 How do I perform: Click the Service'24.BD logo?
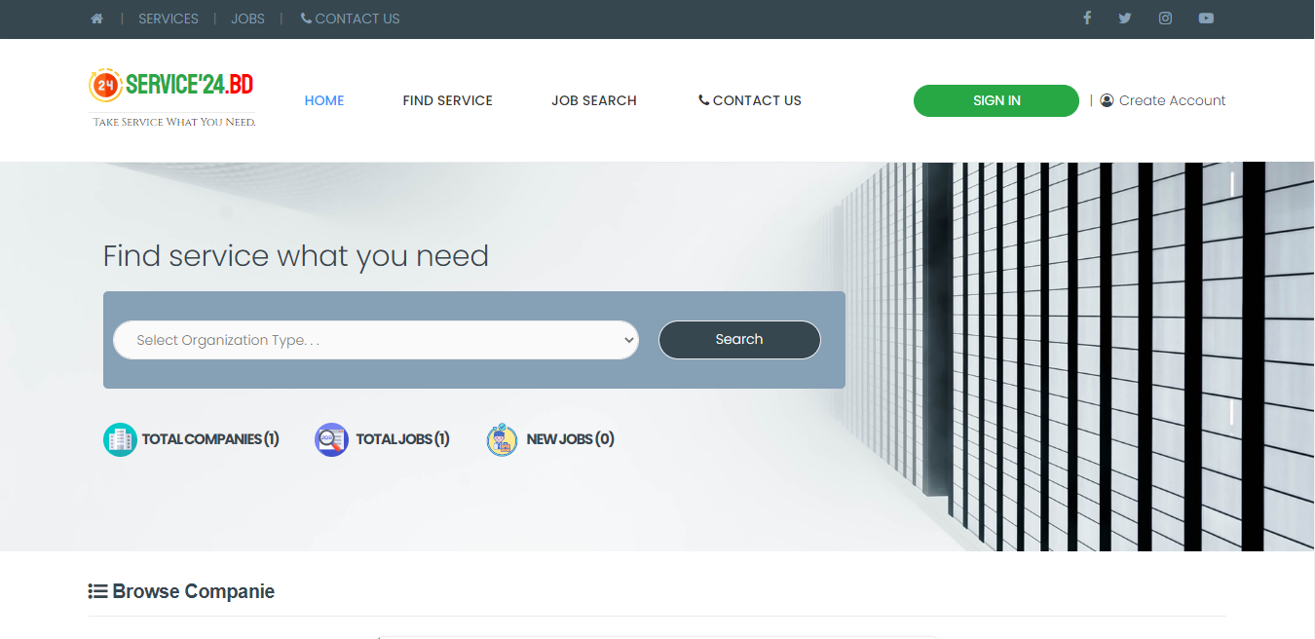[172, 98]
